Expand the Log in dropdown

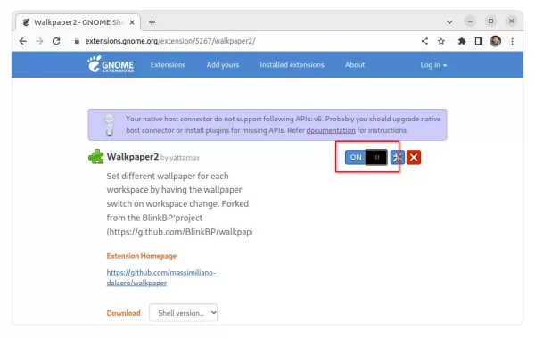click(x=433, y=65)
